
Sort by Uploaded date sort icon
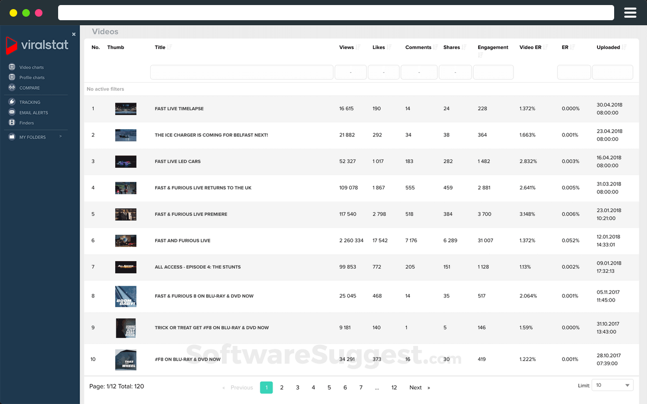coord(624,47)
